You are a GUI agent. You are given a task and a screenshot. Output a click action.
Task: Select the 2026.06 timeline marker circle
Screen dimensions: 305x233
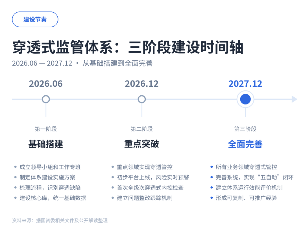pos(46,99)
